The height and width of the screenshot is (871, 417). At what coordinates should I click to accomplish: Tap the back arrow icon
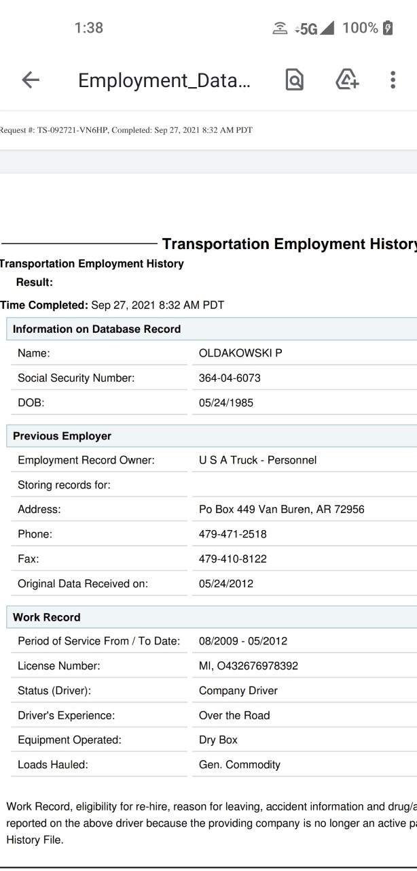(31, 80)
